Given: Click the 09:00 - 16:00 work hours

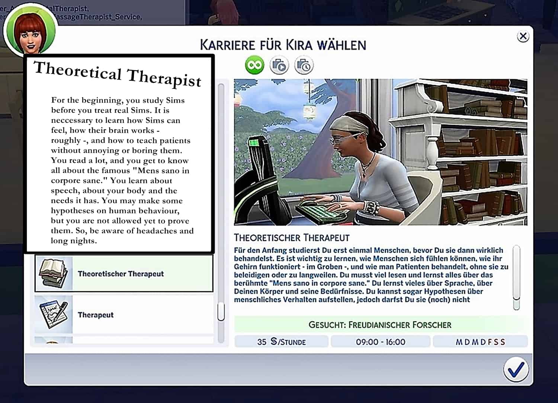Looking at the screenshot, I should [380, 342].
